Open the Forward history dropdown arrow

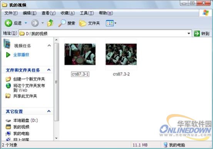(42, 23)
